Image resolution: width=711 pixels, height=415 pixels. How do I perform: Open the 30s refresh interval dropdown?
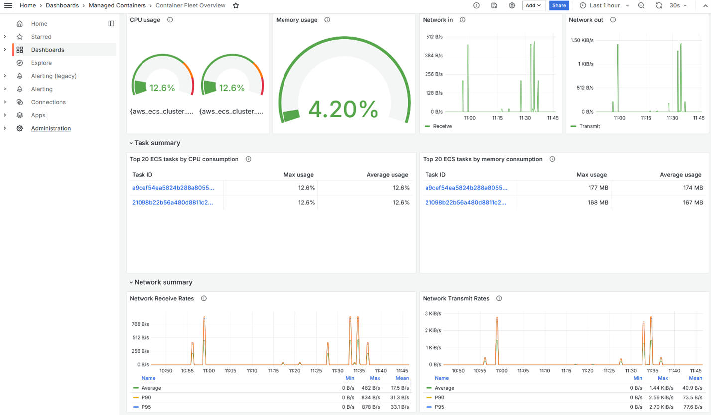679,5
